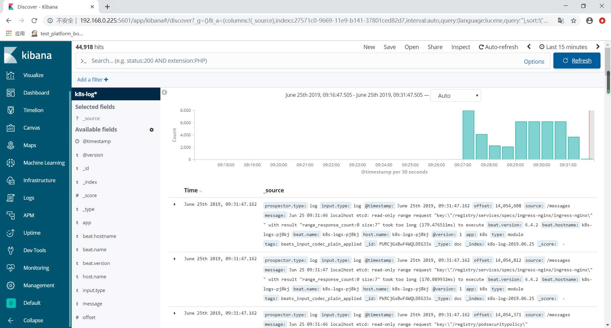Open the Infrastructure sidebar icon
611x328 pixels.
11,180
